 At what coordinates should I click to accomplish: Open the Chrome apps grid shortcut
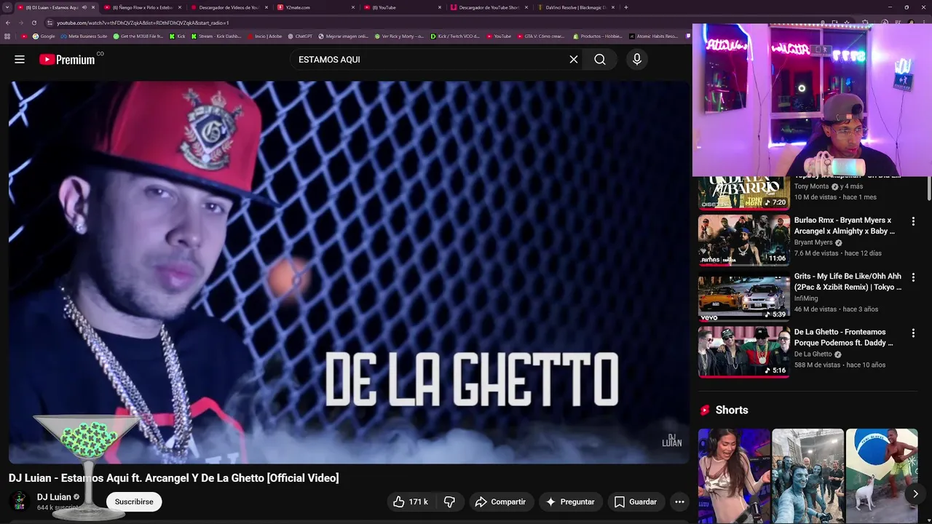click(x=7, y=36)
